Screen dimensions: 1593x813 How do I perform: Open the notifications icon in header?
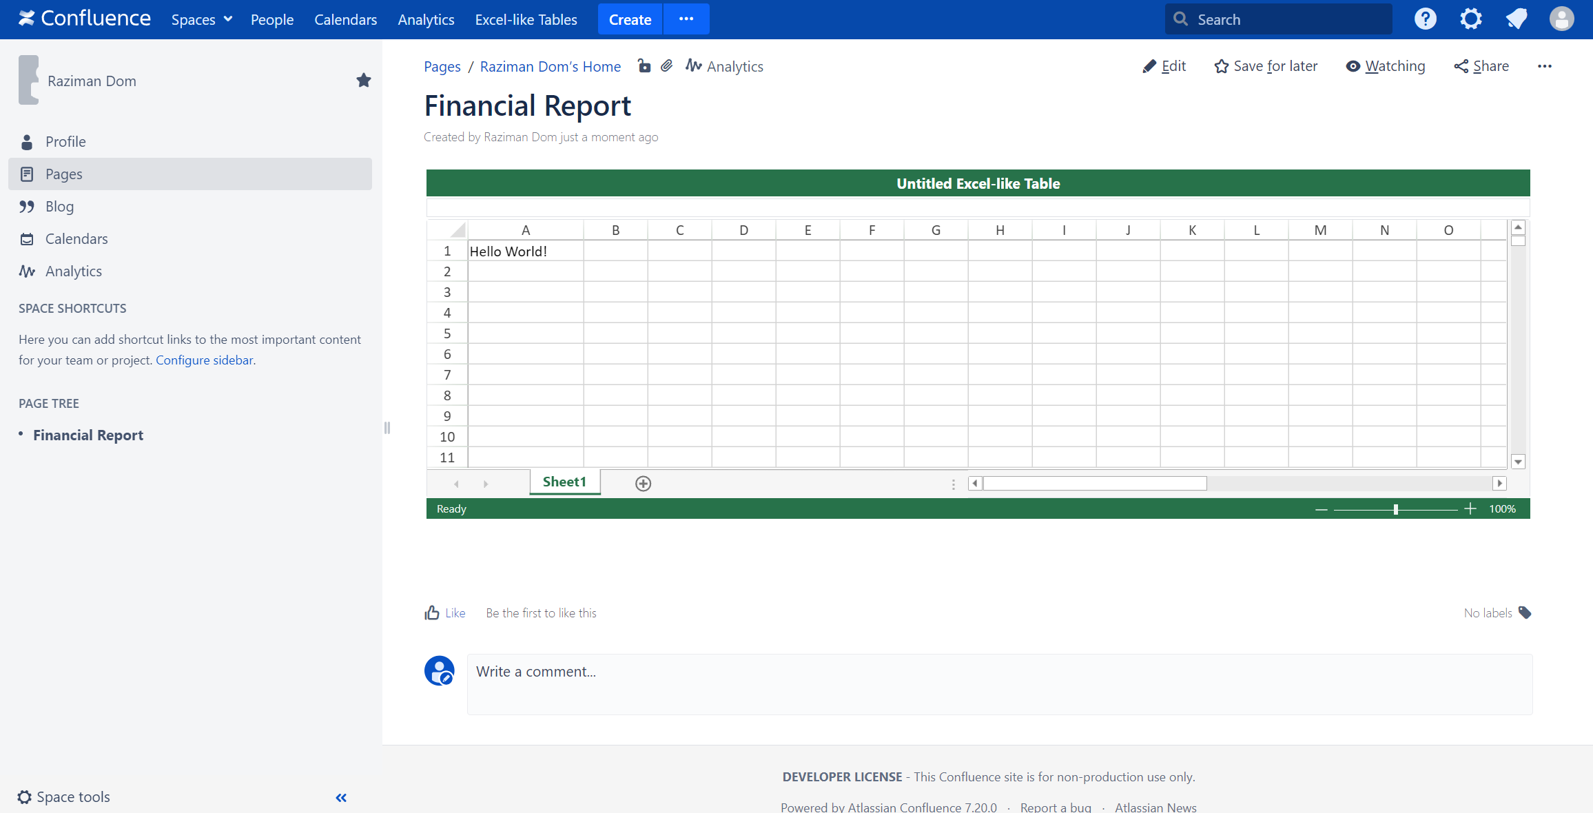click(x=1516, y=19)
